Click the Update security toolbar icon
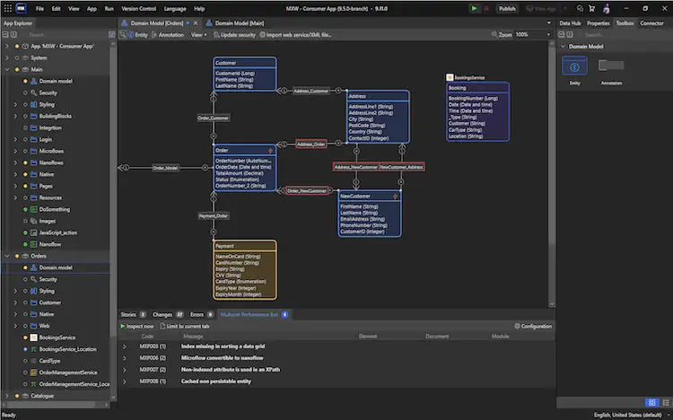The height and width of the screenshot is (420, 673). pyautogui.click(x=215, y=35)
